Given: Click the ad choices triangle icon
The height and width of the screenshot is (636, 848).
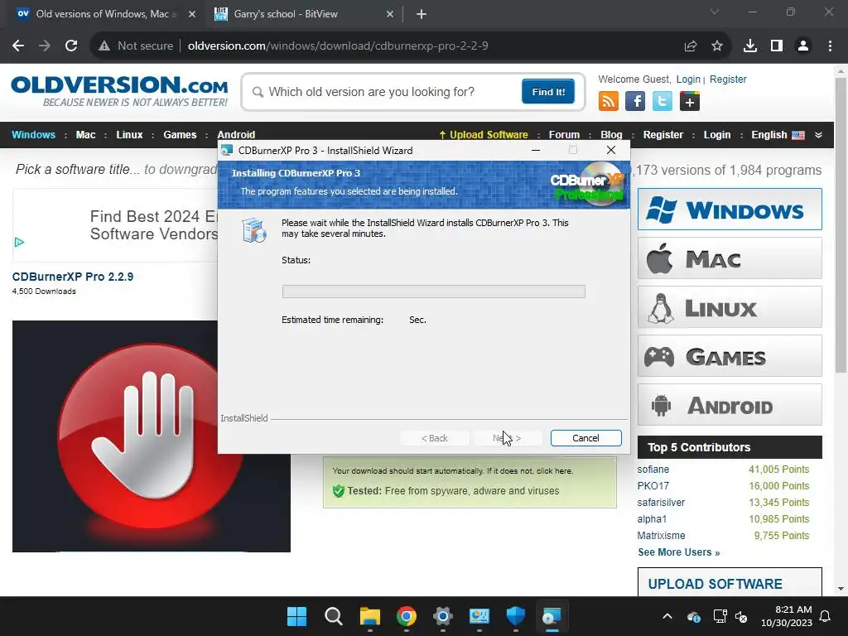Looking at the screenshot, I should click(x=19, y=243).
